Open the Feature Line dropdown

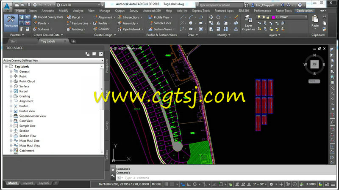coord(79,23)
